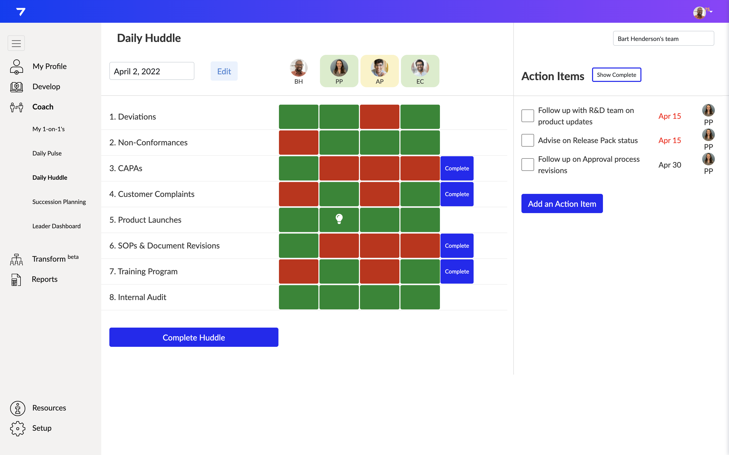Click lightbulb icon in Product Launches row
The width and height of the screenshot is (729, 455).
pos(339,219)
